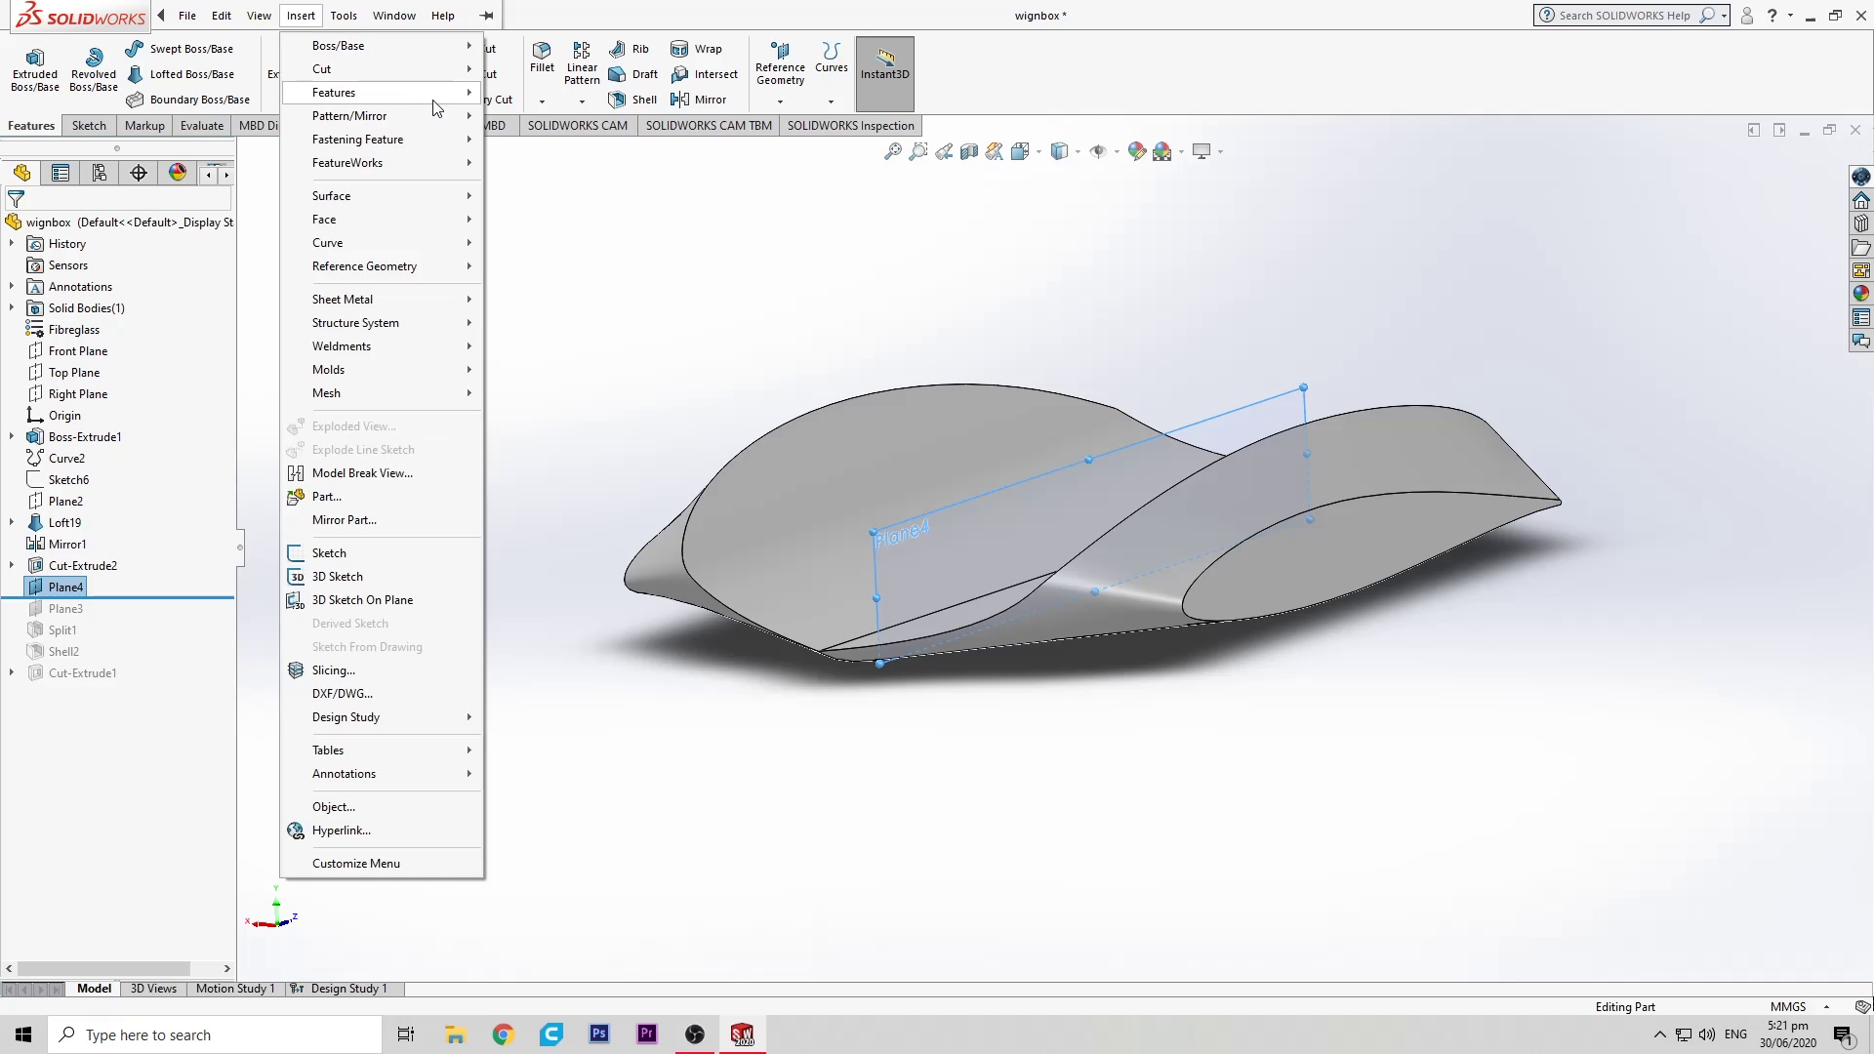
Task: Open Photoshop from Windows taskbar
Action: click(599, 1034)
